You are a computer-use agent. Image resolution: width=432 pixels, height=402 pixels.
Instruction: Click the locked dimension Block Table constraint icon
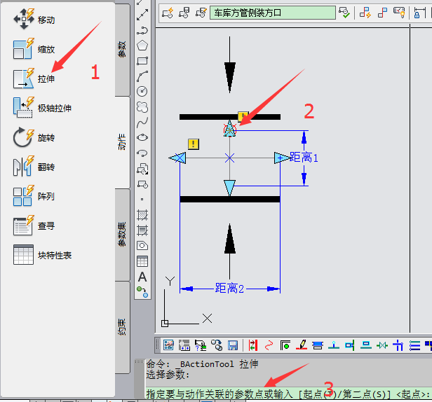[x=419, y=13]
